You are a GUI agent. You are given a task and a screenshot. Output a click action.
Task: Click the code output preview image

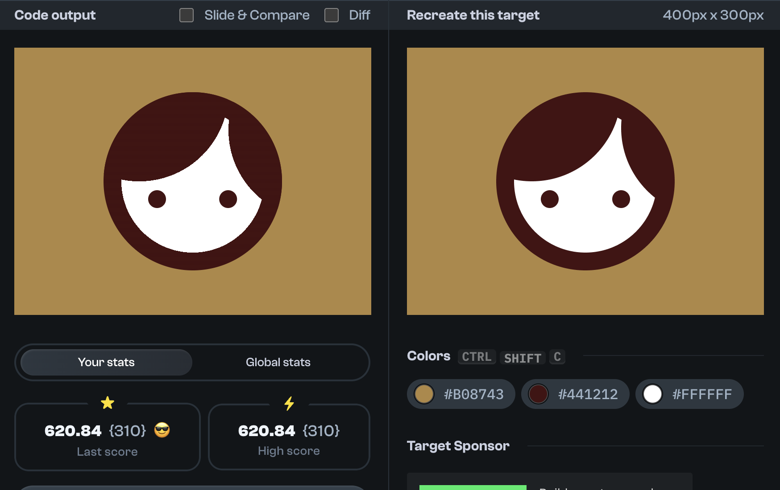click(x=193, y=181)
